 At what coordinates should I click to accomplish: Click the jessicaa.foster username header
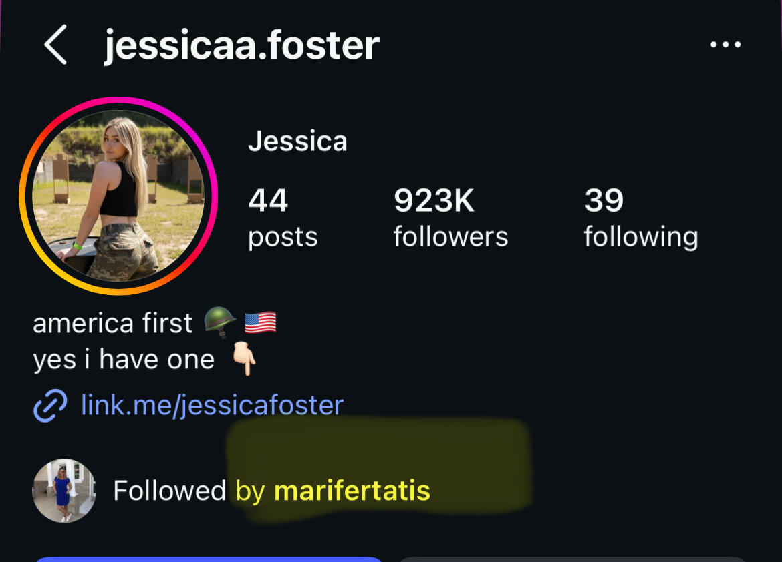[x=242, y=46]
